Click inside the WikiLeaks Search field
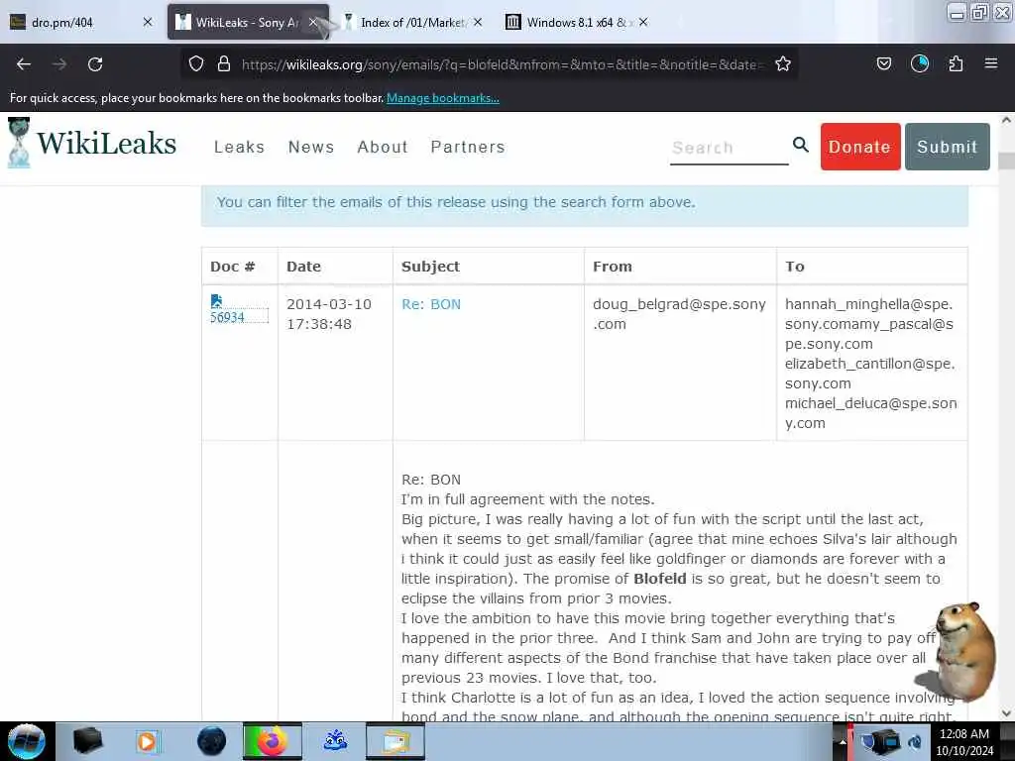This screenshot has width=1015, height=761. [729, 149]
